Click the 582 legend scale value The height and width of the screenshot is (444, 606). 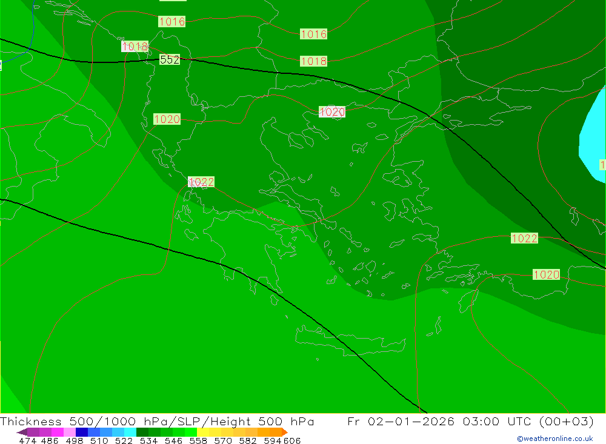click(248, 441)
